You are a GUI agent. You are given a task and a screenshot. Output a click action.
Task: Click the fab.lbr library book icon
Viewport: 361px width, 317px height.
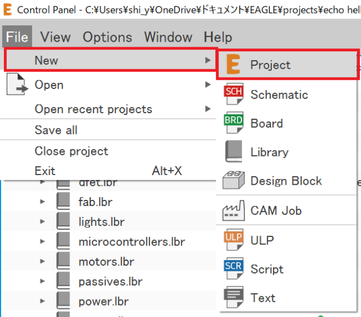(63, 201)
